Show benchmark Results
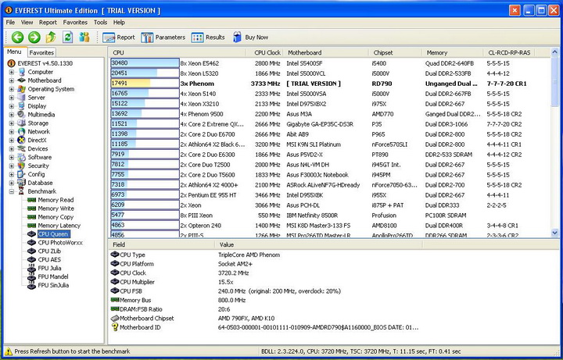The height and width of the screenshot is (360, 563). pos(208,37)
